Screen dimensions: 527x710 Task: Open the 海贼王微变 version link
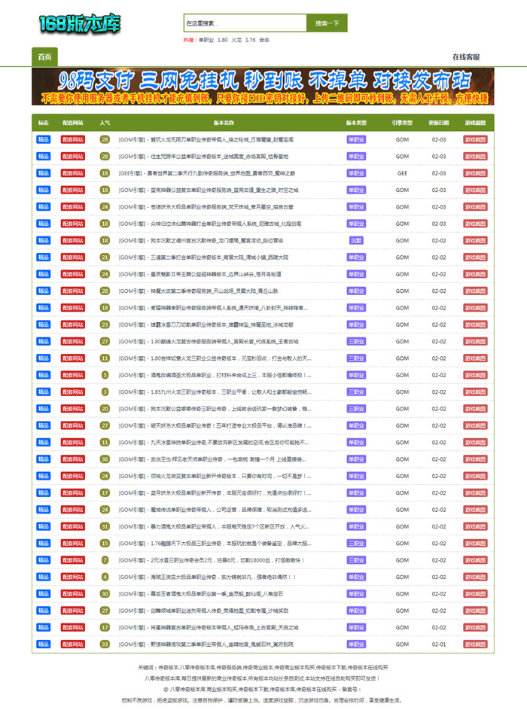click(207, 577)
